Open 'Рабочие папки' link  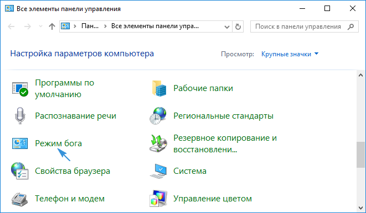(203, 88)
